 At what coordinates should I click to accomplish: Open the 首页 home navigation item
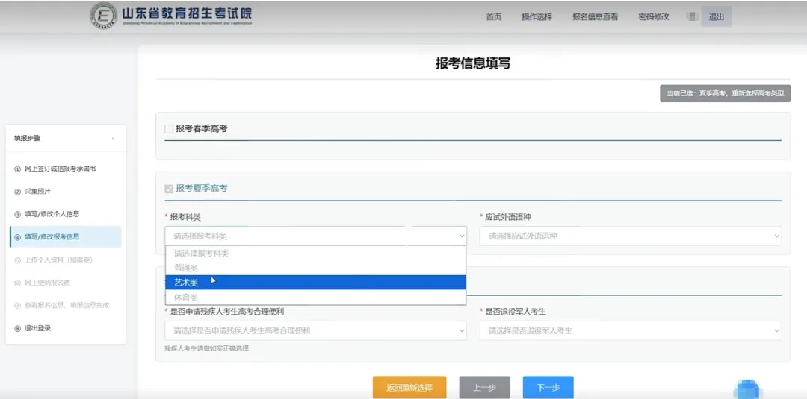point(494,16)
